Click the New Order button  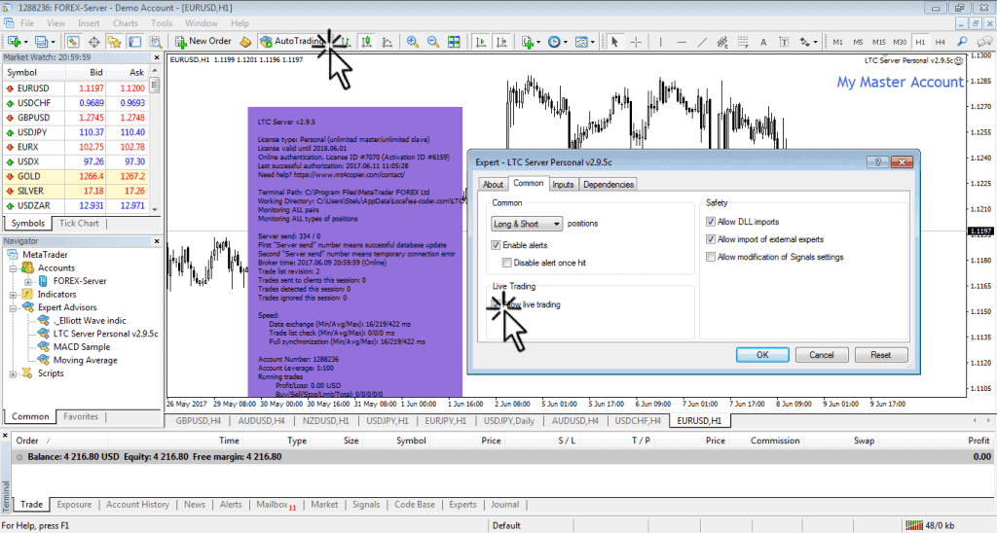click(x=203, y=41)
